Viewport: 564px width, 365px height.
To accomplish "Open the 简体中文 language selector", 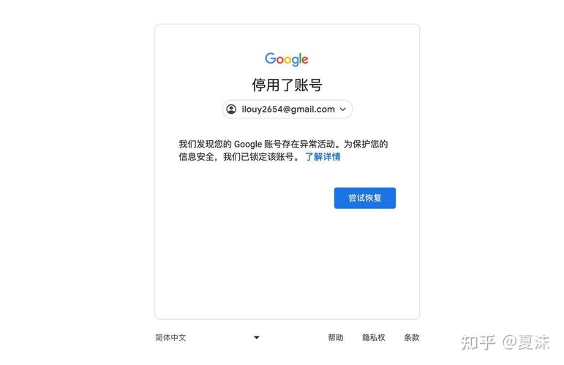I will click(x=208, y=337).
